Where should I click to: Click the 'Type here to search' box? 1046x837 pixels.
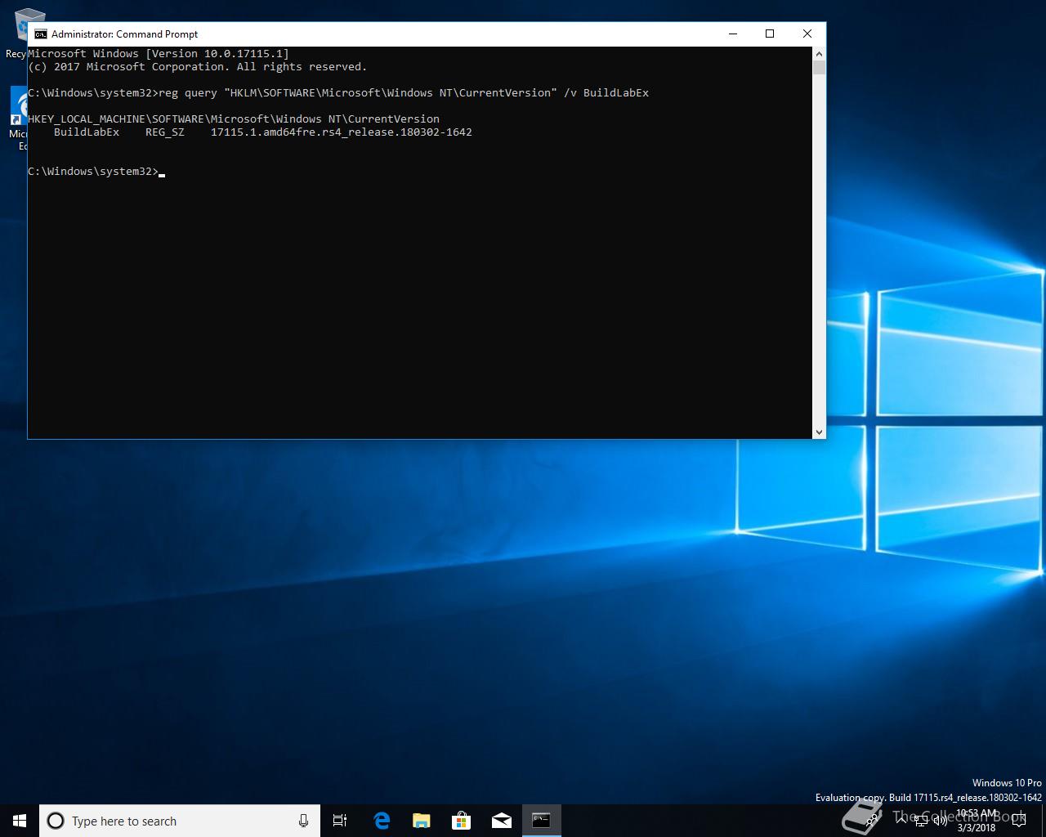tap(180, 821)
